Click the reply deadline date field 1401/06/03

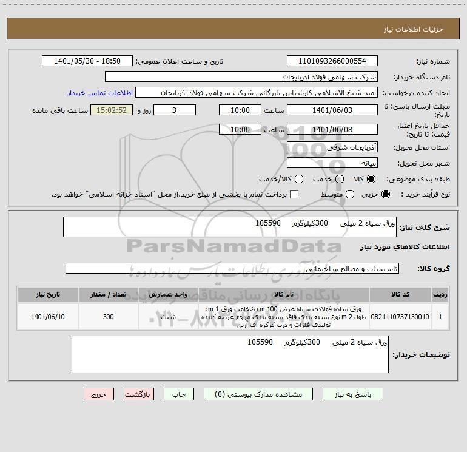coord(332,110)
